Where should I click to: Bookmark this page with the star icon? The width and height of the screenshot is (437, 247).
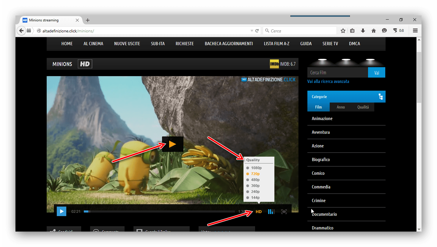pos(343,31)
